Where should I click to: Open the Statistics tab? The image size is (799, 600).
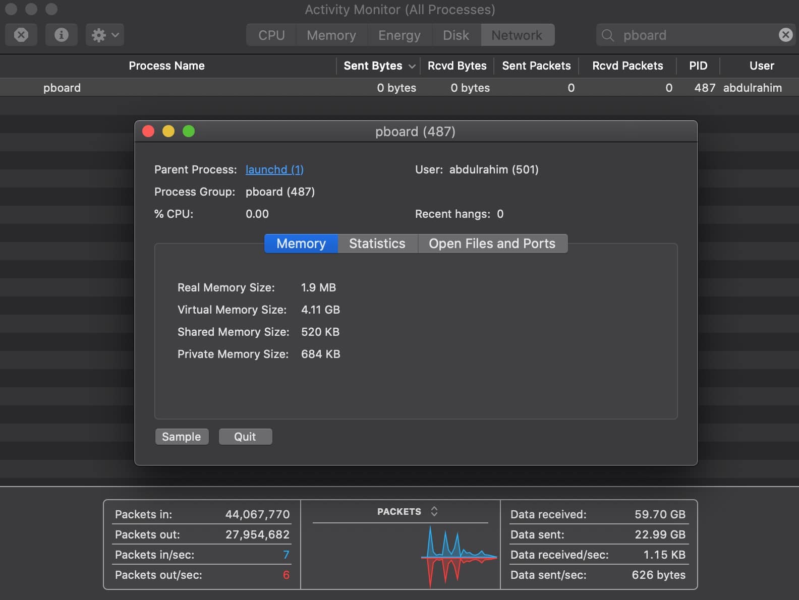pos(377,244)
